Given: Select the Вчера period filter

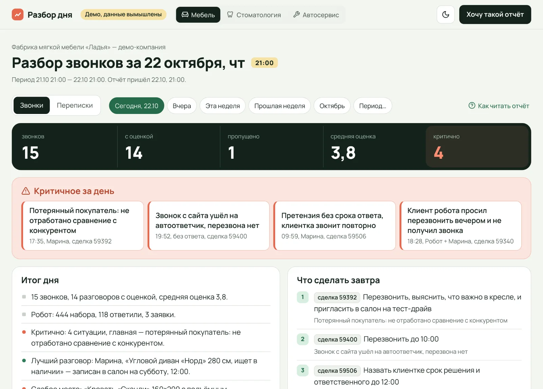Looking at the screenshot, I should point(182,106).
